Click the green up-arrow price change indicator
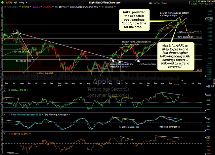 [189, 2]
